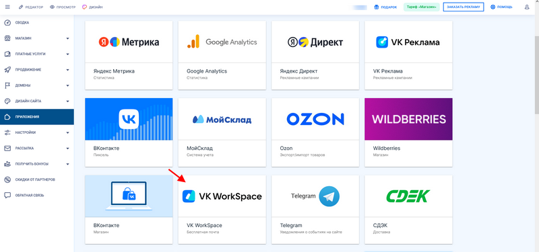Viewport: 539px width, 252px height.
Task: Click the Магазин store icon
Action: click(x=7, y=38)
